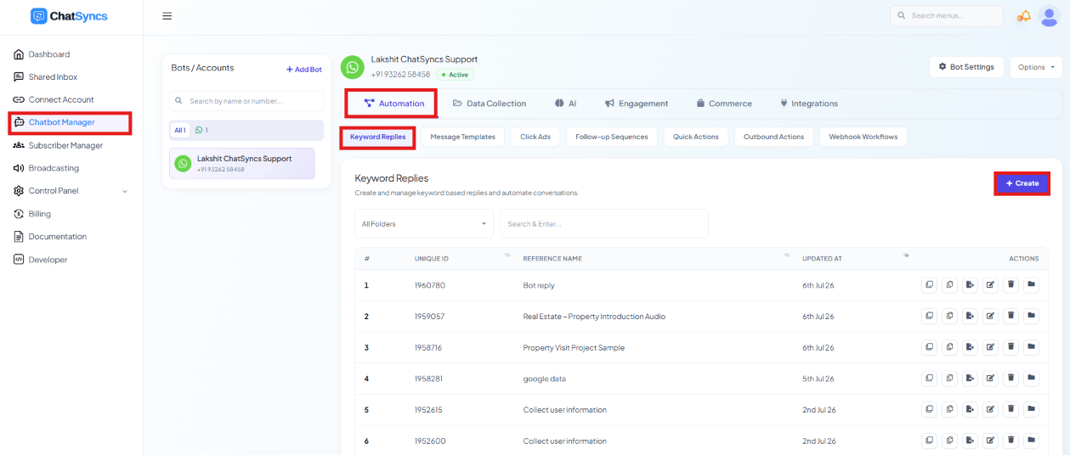Delete Real Estate – Property Introduction Audio
This screenshot has height=455, width=1070.
[1011, 316]
